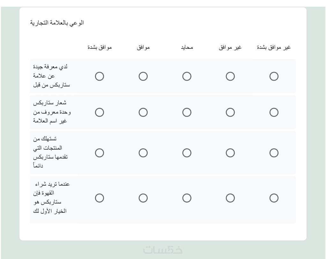326x259 pixels.
Task: Pick 'غير موافق بشدة' for the good knowledge of Starbucks row
Action: pos(274,76)
